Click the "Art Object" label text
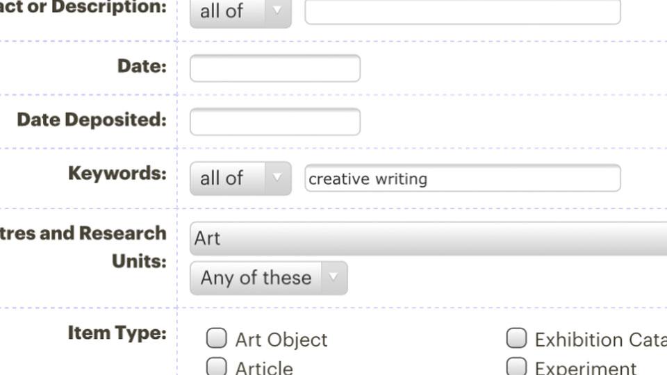Screen dimensions: 667x375 tap(281, 340)
